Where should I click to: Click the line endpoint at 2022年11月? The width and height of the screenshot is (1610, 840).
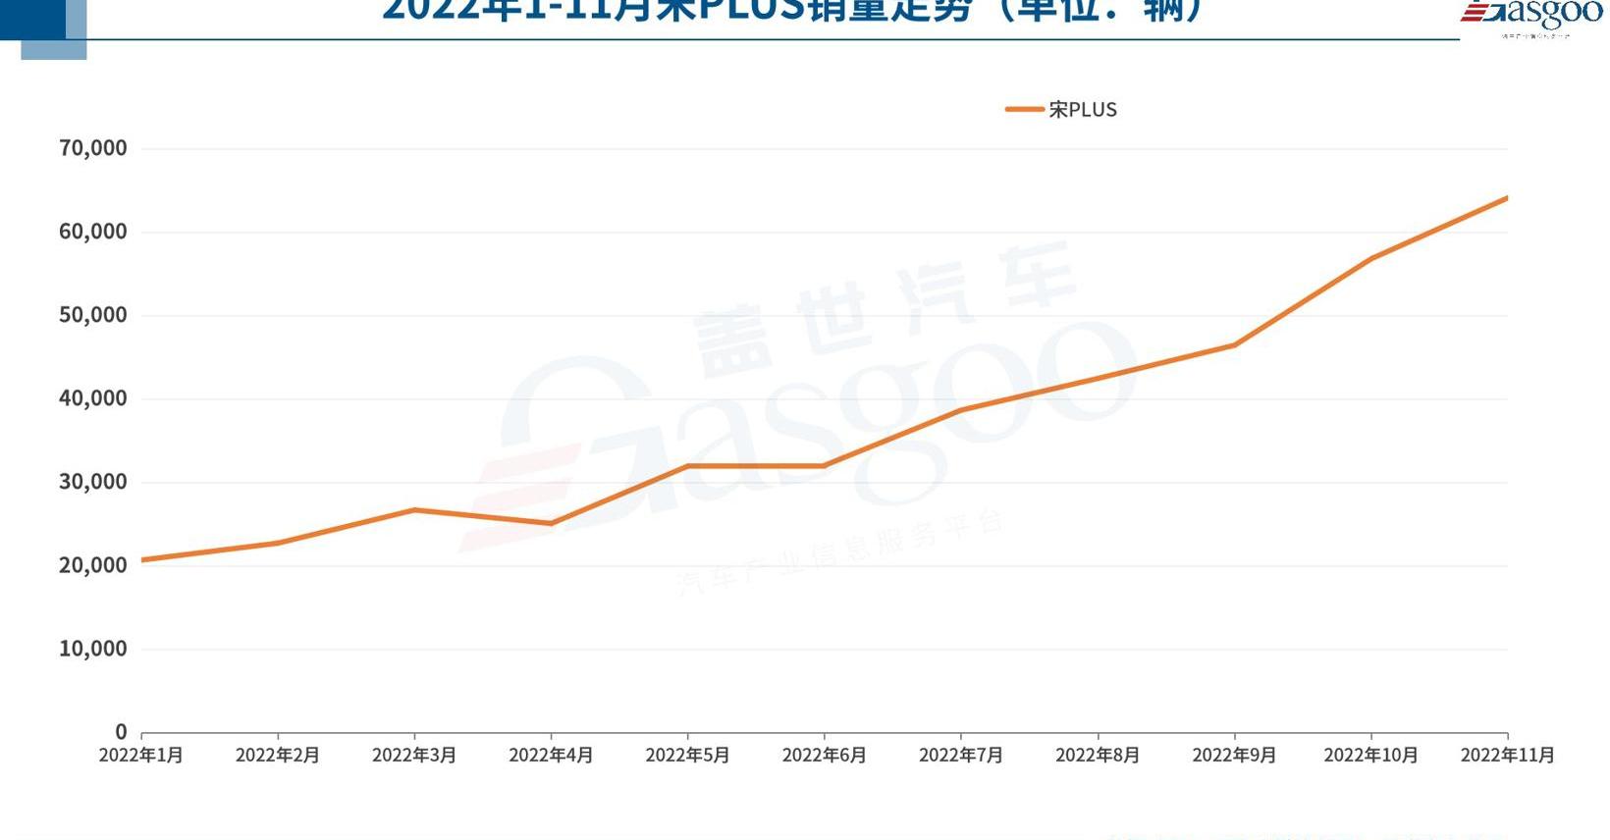click(x=1507, y=198)
